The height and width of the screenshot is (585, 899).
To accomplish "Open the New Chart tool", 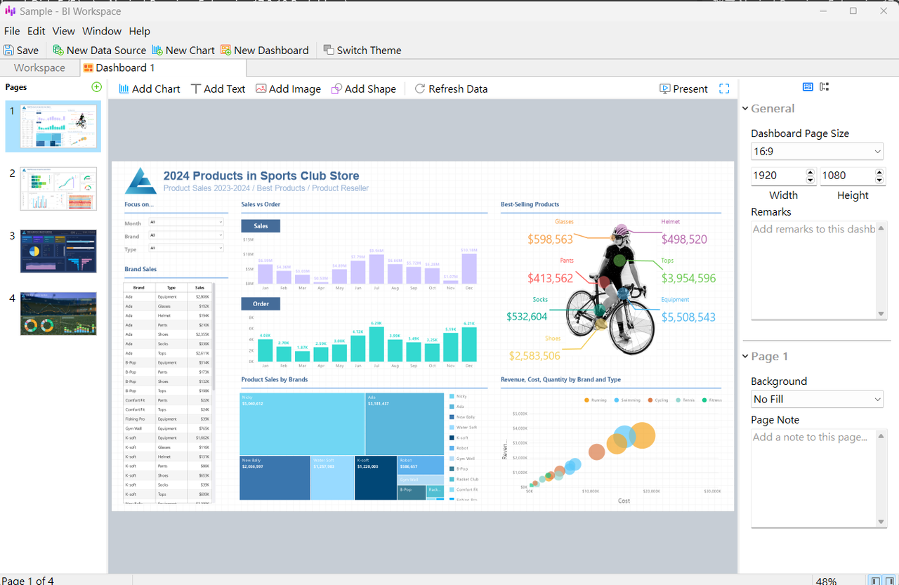I will point(157,50).
